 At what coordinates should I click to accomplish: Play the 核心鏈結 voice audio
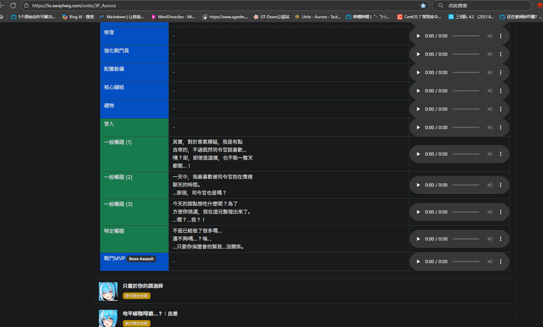point(418,91)
